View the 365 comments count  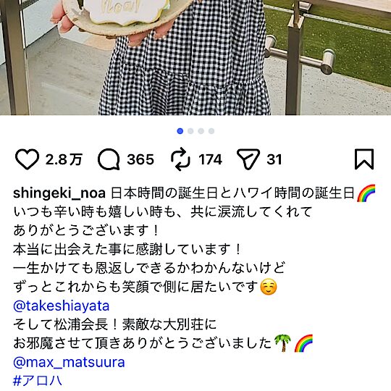140,159
